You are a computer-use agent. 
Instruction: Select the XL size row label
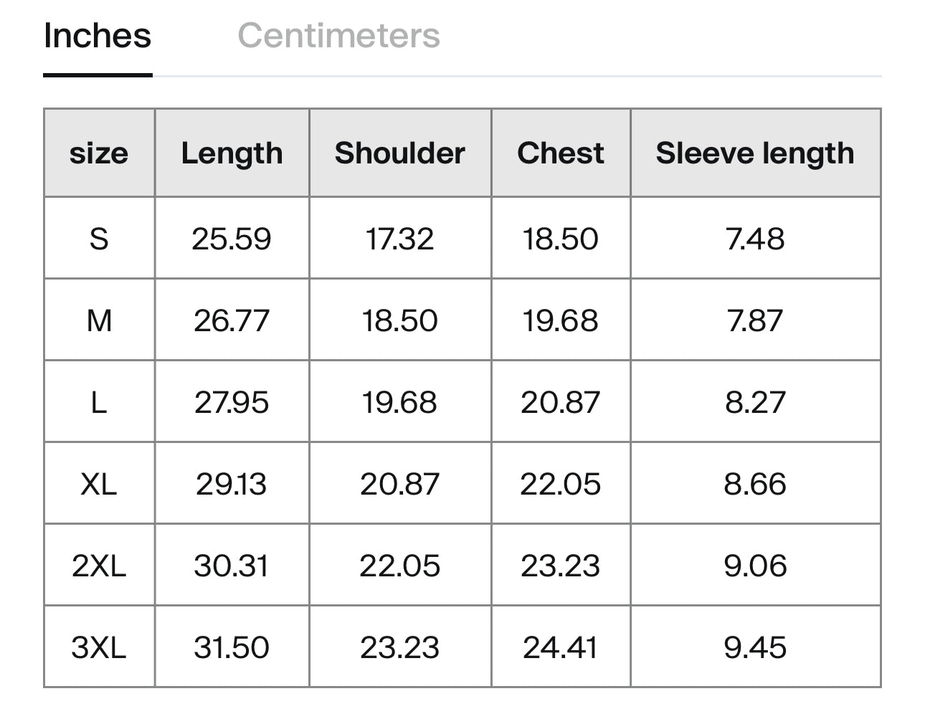pos(99,484)
